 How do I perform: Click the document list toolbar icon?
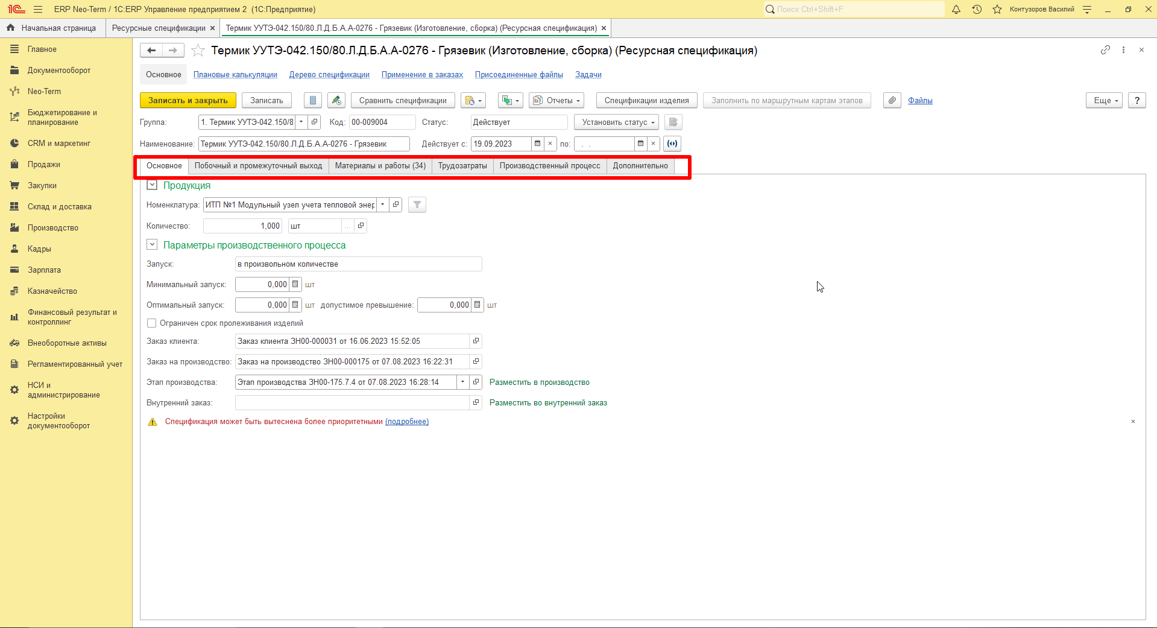(312, 101)
